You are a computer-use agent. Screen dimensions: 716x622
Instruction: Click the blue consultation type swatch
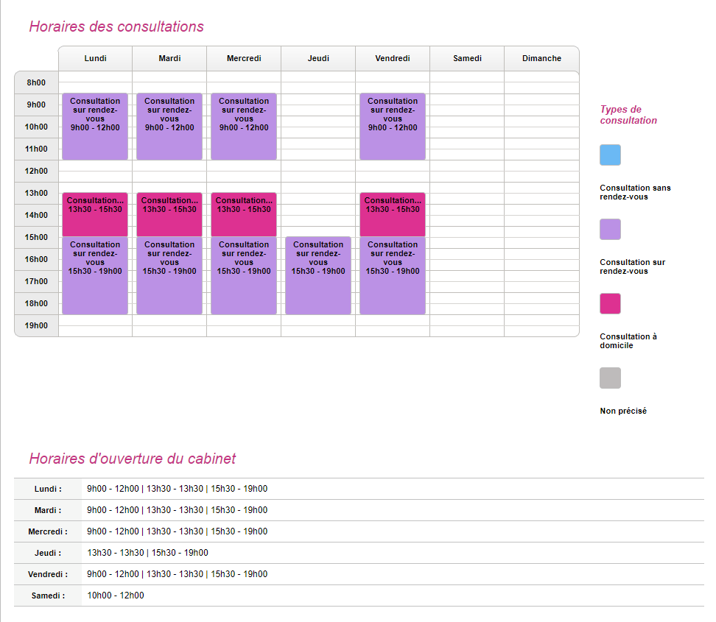coord(610,155)
